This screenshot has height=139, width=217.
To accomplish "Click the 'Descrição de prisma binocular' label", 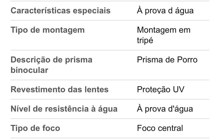I will [x=51, y=65].
